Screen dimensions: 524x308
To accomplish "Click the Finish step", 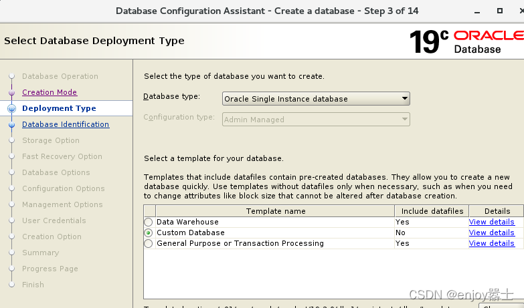I will pos(33,285).
